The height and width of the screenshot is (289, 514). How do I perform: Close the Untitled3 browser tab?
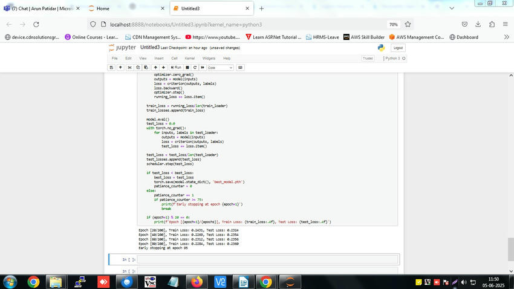(247, 8)
